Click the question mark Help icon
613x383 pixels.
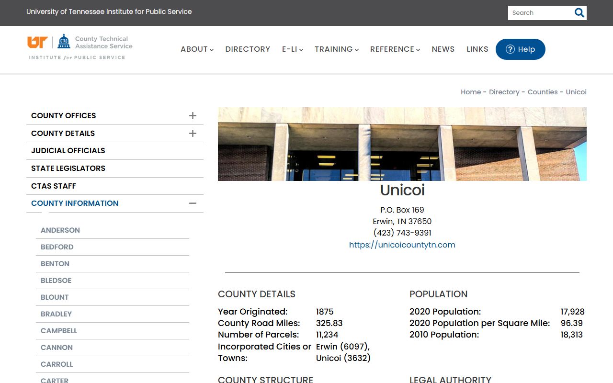(x=510, y=49)
